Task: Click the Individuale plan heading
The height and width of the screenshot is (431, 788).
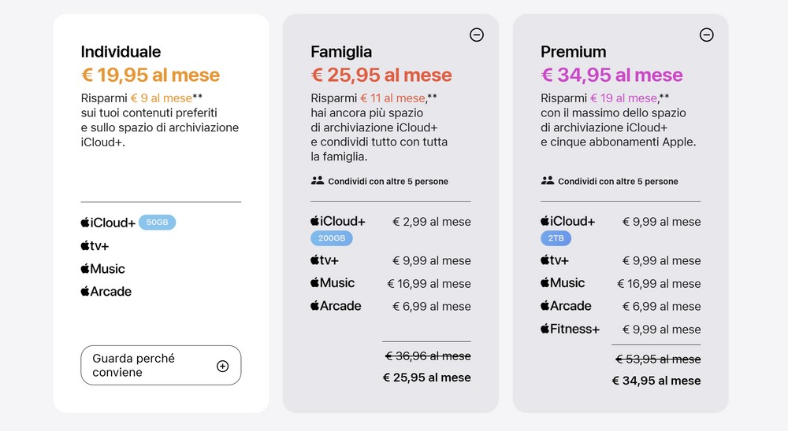Action: click(121, 52)
